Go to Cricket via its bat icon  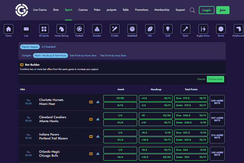click(x=115, y=29)
